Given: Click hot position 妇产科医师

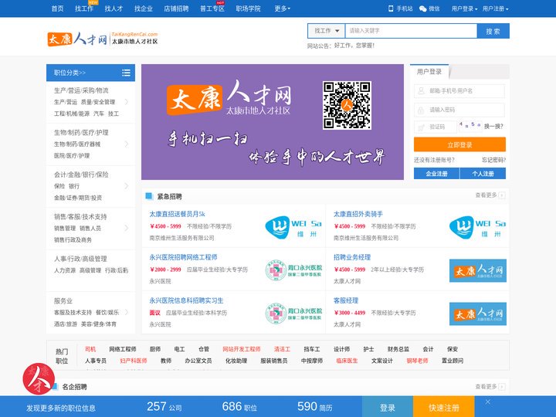Looking at the screenshot, I should [x=134, y=361].
